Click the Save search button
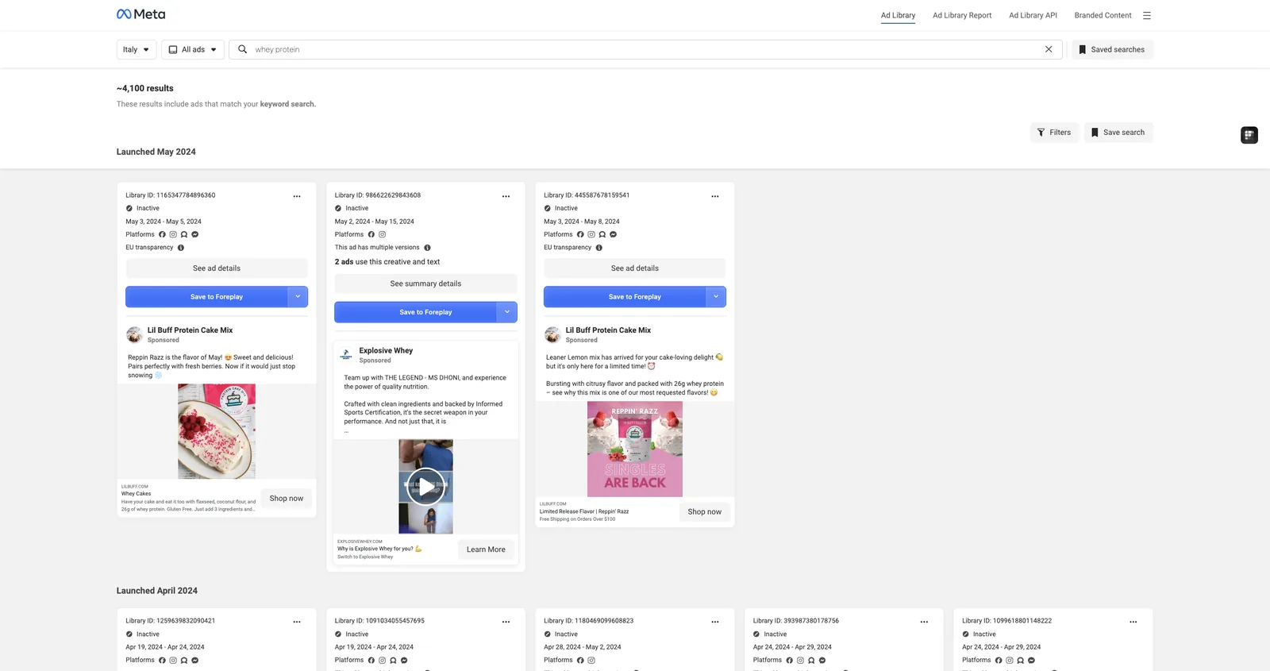 1118,133
